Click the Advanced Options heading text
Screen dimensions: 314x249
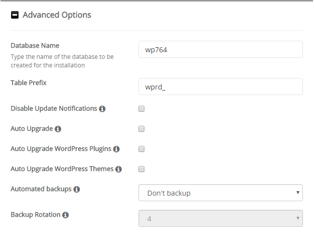tap(57, 15)
